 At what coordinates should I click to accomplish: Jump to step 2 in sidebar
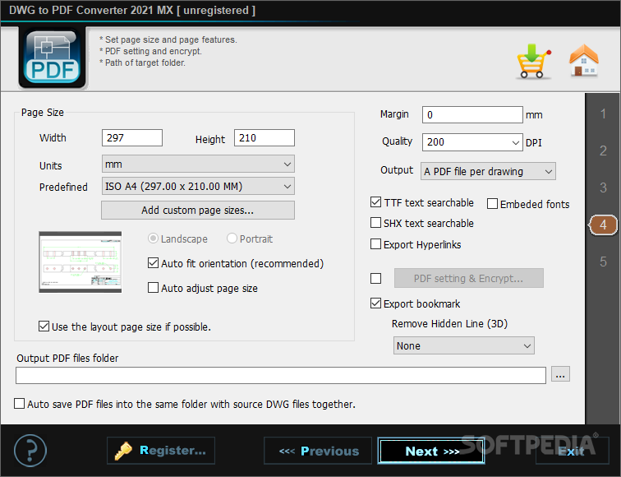click(x=603, y=151)
